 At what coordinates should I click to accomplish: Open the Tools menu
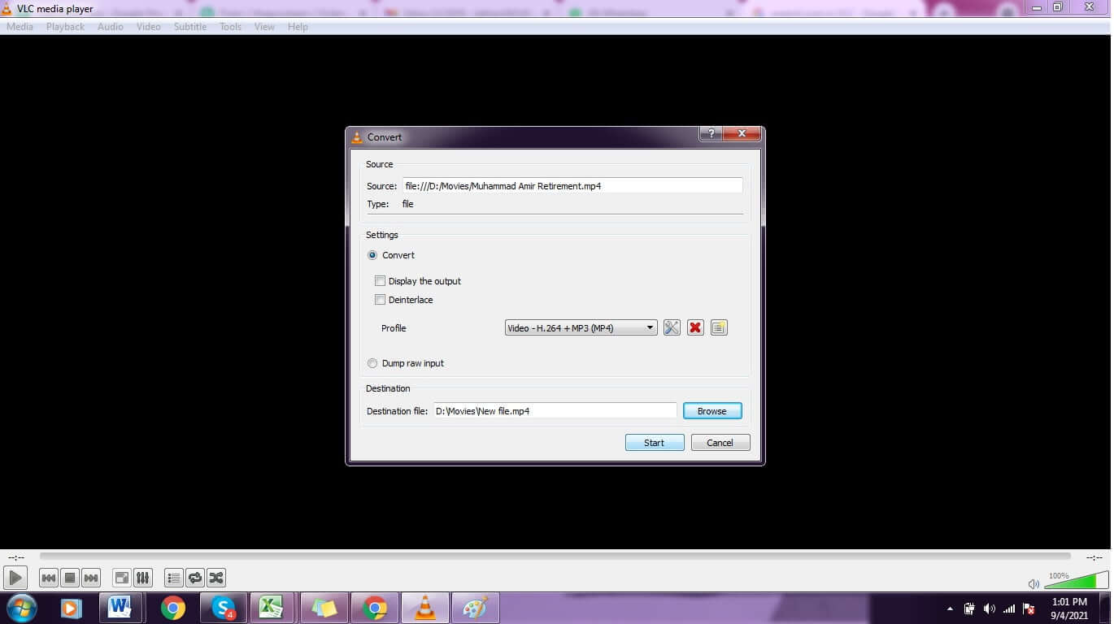coord(231,27)
